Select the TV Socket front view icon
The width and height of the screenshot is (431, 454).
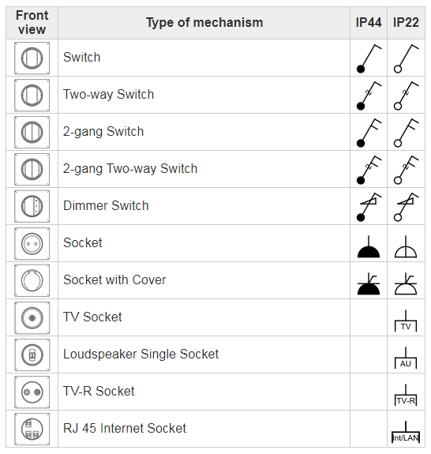32,317
